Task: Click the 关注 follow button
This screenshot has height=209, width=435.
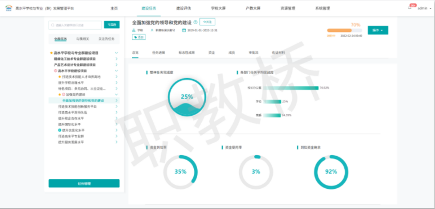Action: pos(207,22)
